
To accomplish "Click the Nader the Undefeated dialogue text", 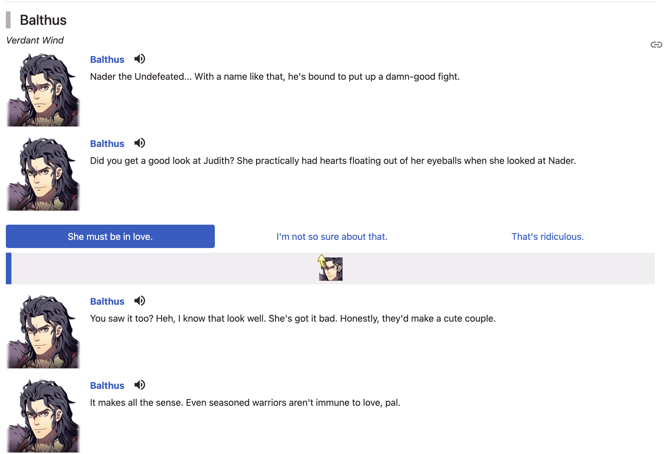I will 275,77.
